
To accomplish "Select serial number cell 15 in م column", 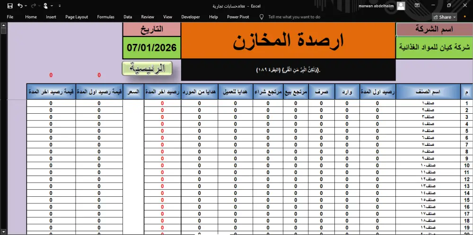I will 467,200.
